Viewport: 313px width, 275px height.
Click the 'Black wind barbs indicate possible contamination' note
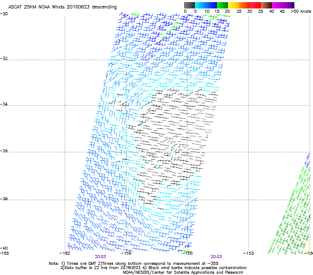(195, 268)
